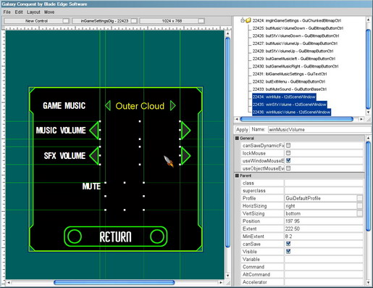Screen dimensions: 373x288
Task: Select butSfxVolumeUp in the tree
Action: pyautogui.click(x=293, y=51)
